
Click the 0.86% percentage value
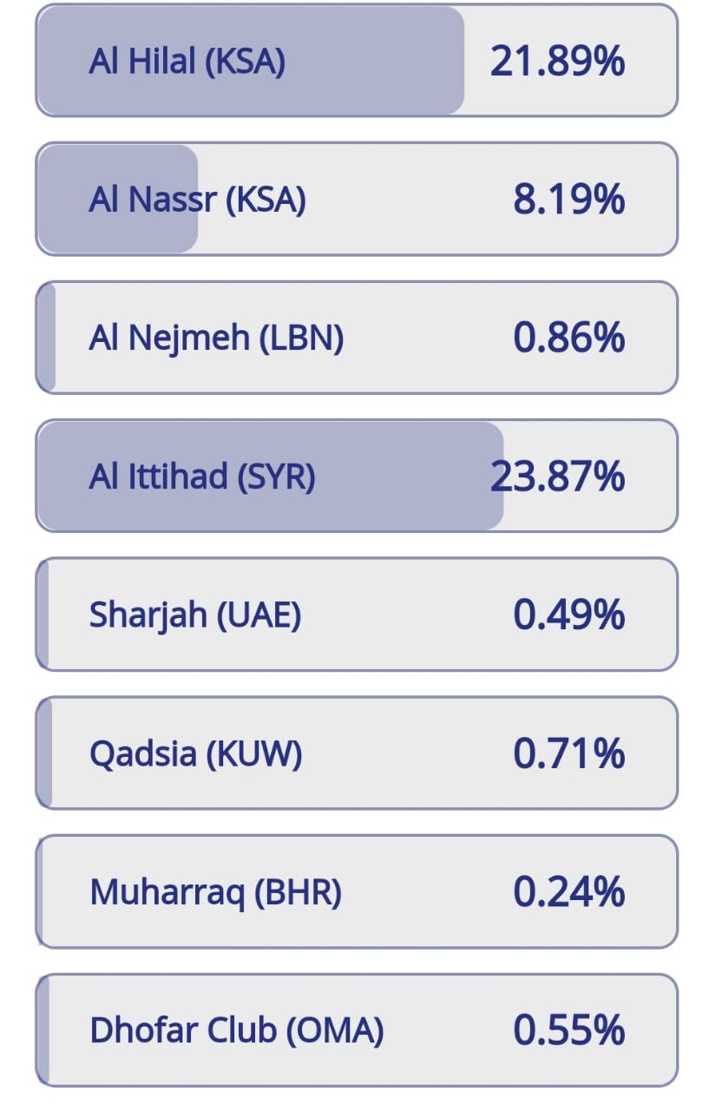point(569,338)
